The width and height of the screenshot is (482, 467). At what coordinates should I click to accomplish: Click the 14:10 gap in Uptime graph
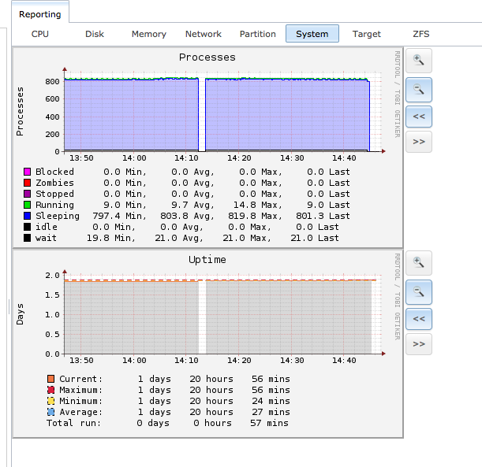tap(202, 317)
